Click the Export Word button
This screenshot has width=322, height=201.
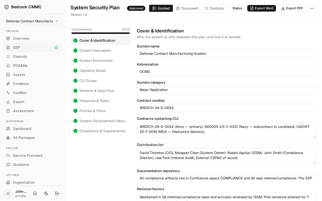click(262, 8)
